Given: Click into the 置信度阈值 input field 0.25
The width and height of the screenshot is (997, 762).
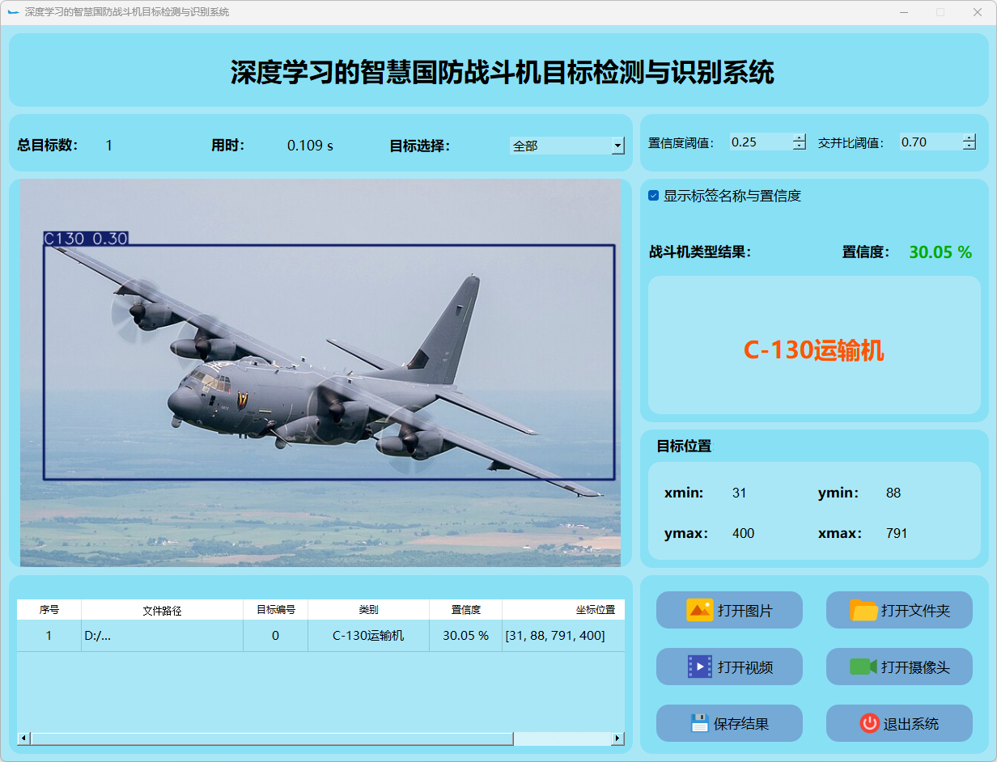Looking at the screenshot, I should point(759,142).
